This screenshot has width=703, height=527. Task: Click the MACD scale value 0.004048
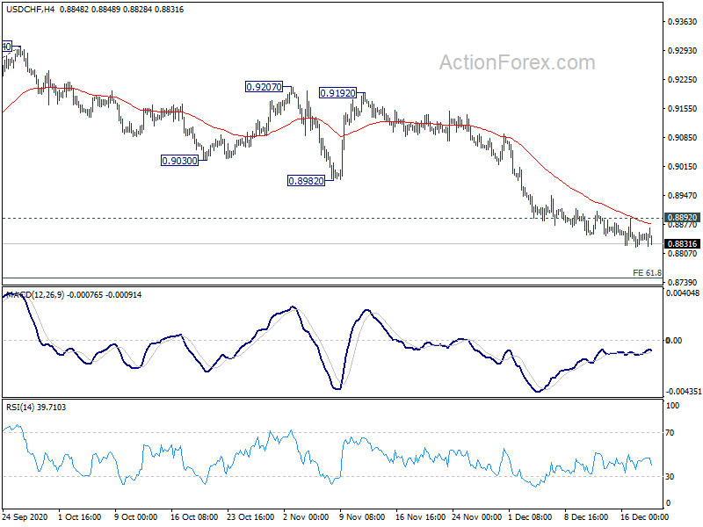pyautogui.click(x=683, y=293)
